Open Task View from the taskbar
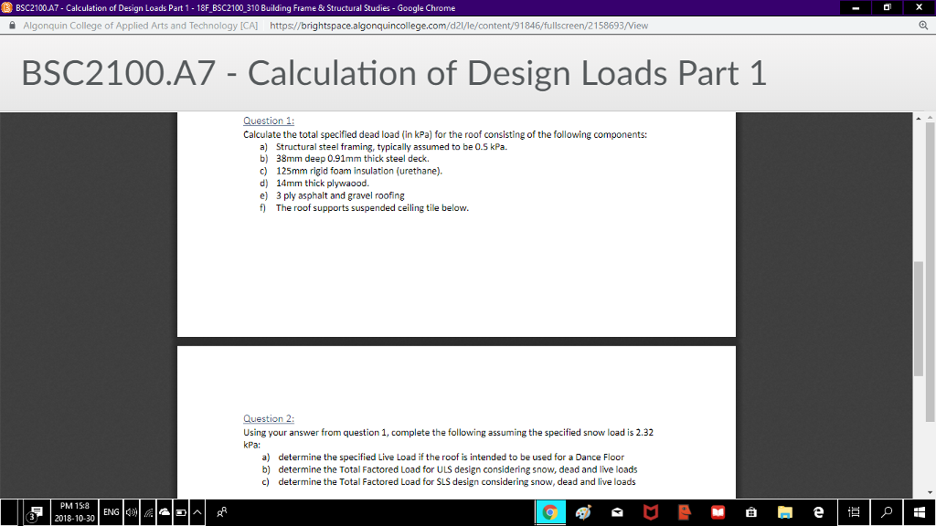This screenshot has height=526, width=936. [x=855, y=512]
